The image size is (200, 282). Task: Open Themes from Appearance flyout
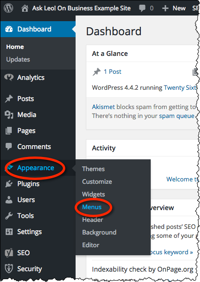coord(93,169)
